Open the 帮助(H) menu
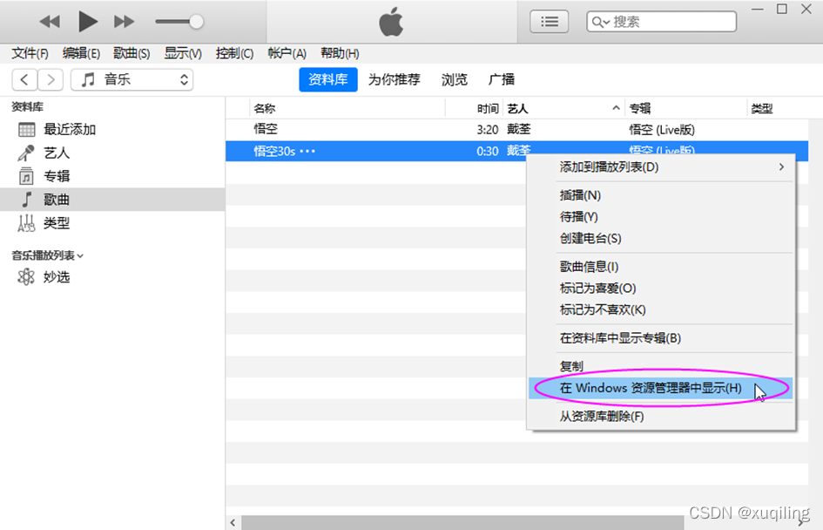 click(340, 53)
